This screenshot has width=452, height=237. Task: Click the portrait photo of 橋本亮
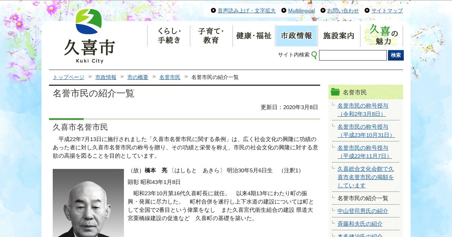(x=88, y=203)
